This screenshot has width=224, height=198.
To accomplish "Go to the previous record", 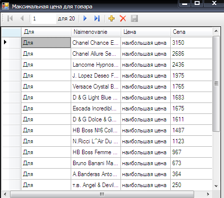I will [x=22, y=18].
